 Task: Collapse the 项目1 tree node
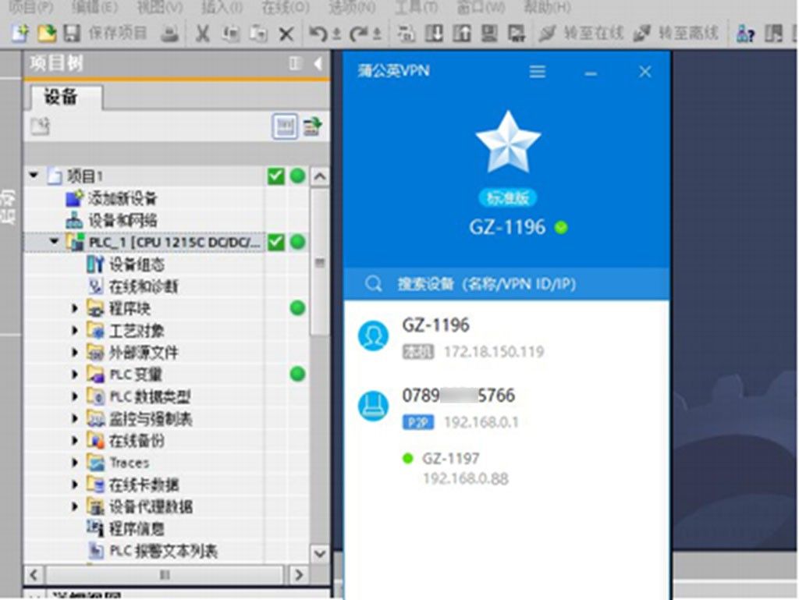[x=34, y=176]
